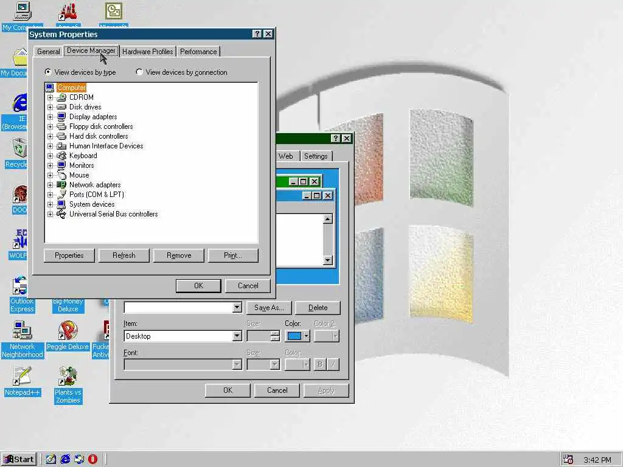623x467 pixels.
Task: Click the Remove button
Action: tap(179, 255)
